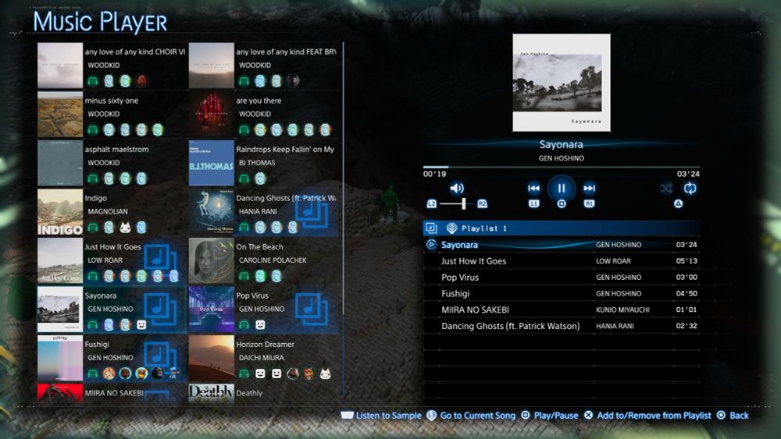The width and height of the screenshot is (781, 439).
Task: Select Just How It Goes in the playlist
Action: tap(562, 261)
